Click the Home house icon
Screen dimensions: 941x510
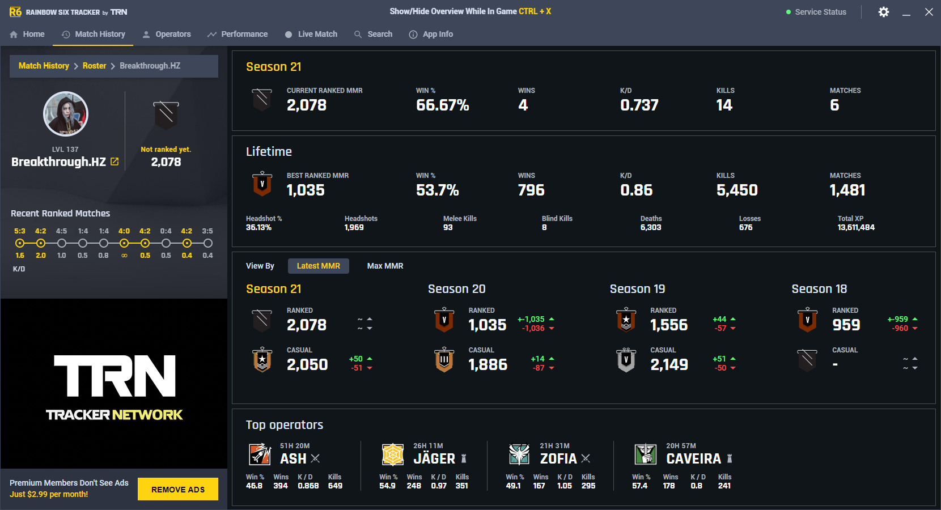click(x=14, y=35)
